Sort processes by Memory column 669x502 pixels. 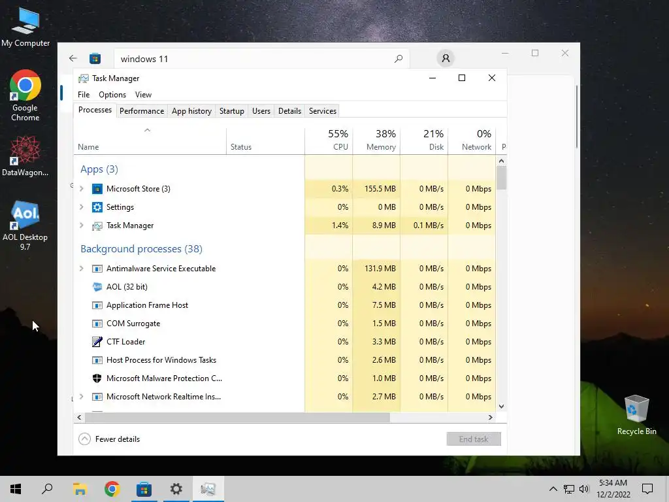(377, 141)
